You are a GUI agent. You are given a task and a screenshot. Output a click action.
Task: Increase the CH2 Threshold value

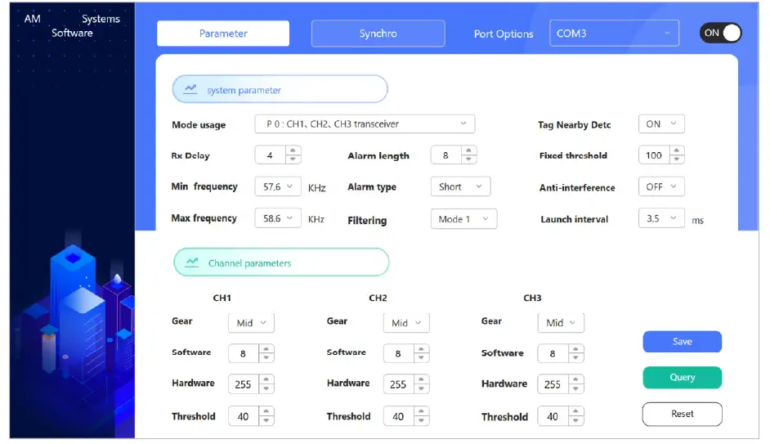coord(421,411)
